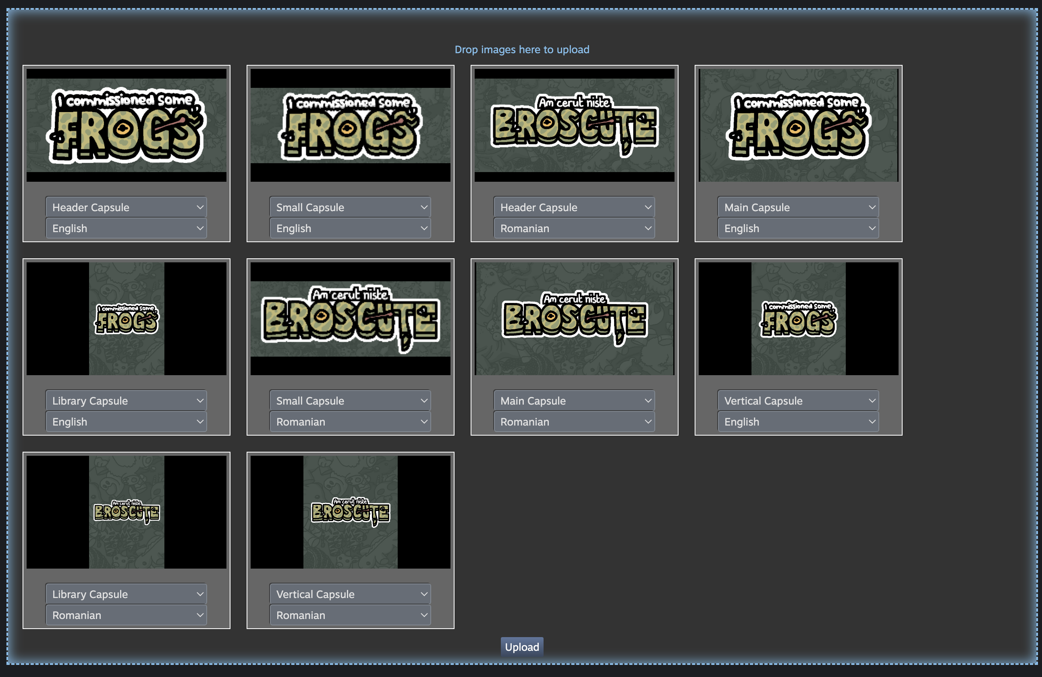Click the English Header Capsule frogs thumbnail

coord(126,125)
